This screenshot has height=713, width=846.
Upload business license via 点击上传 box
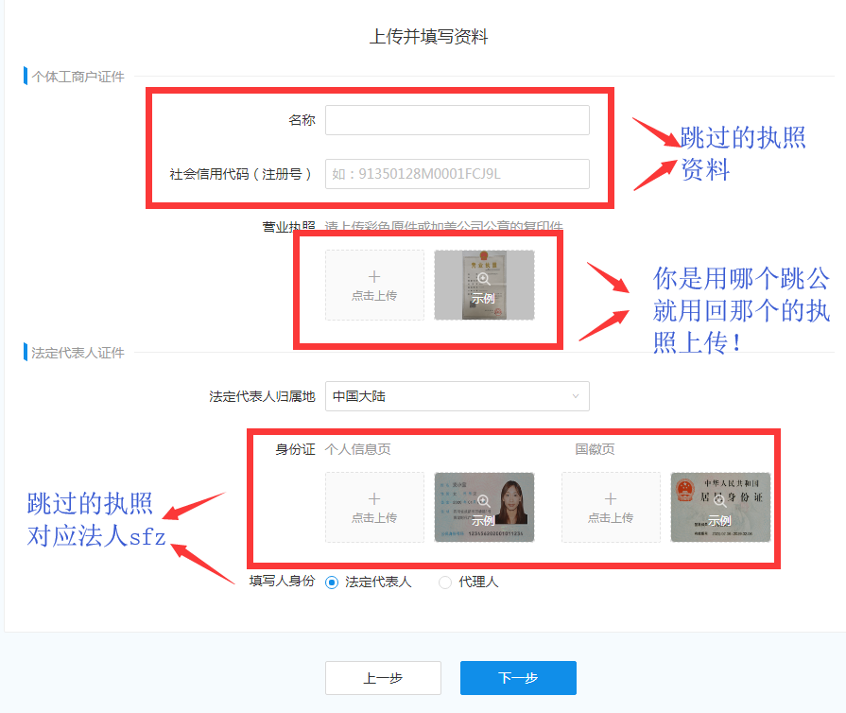coord(374,285)
